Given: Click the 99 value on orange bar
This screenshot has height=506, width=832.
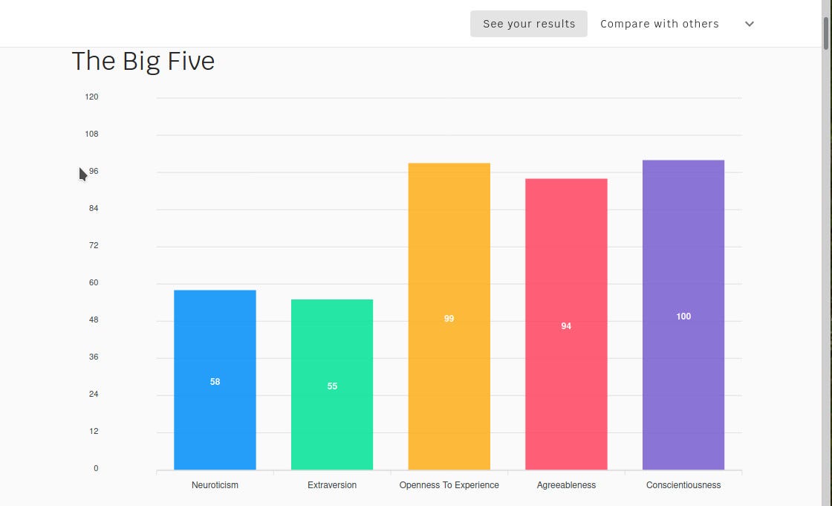Looking at the screenshot, I should pyautogui.click(x=449, y=319).
